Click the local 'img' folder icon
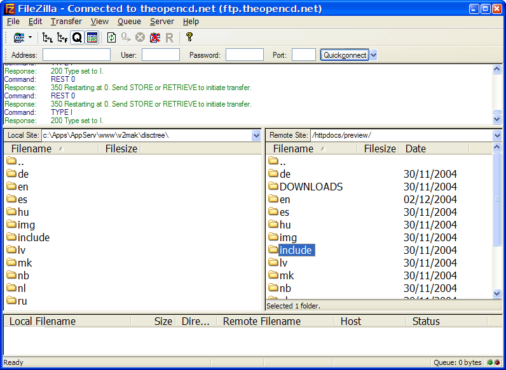Image resolution: width=506 pixels, height=370 pixels. tap(11, 224)
